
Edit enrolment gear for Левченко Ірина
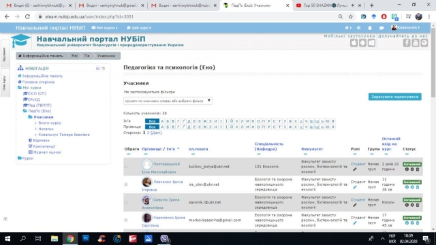click(412, 187)
